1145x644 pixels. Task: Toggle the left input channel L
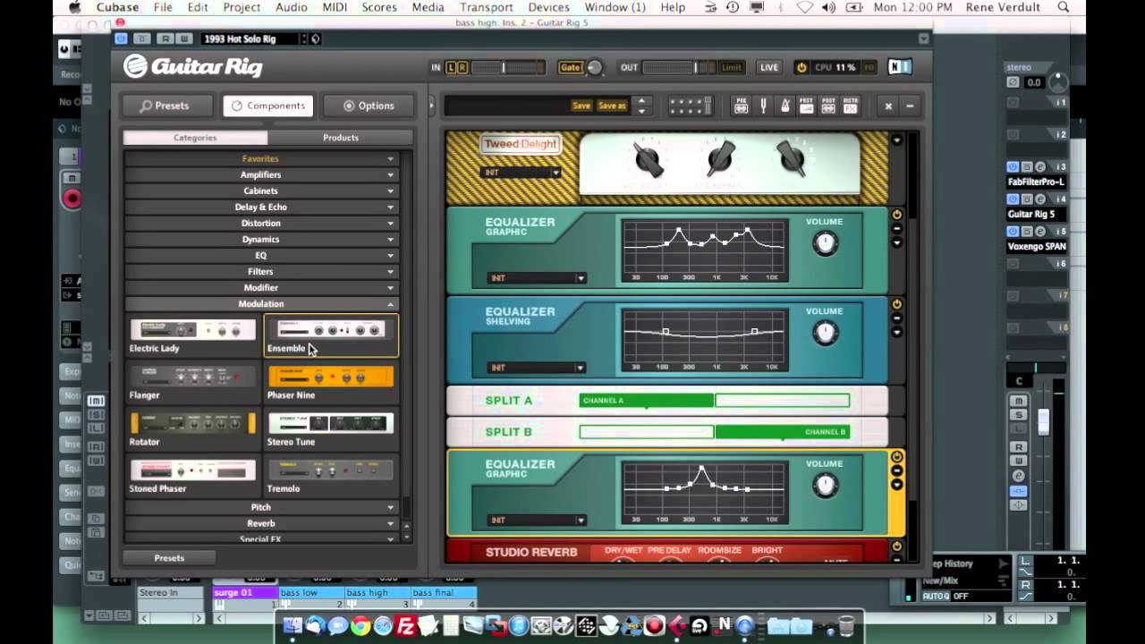[x=452, y=67]
